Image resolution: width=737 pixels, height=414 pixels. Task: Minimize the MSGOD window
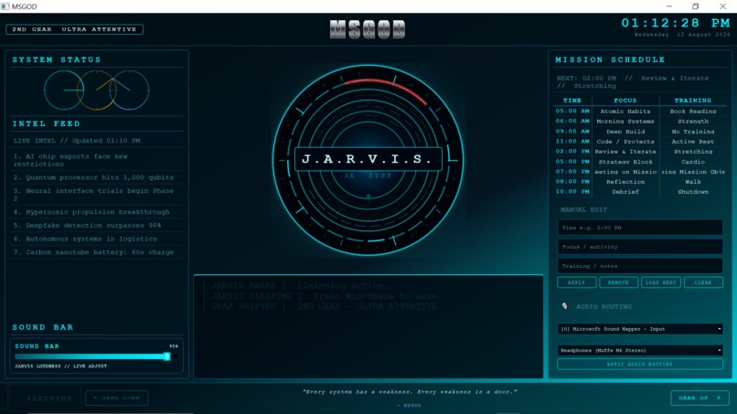[668, 6]
